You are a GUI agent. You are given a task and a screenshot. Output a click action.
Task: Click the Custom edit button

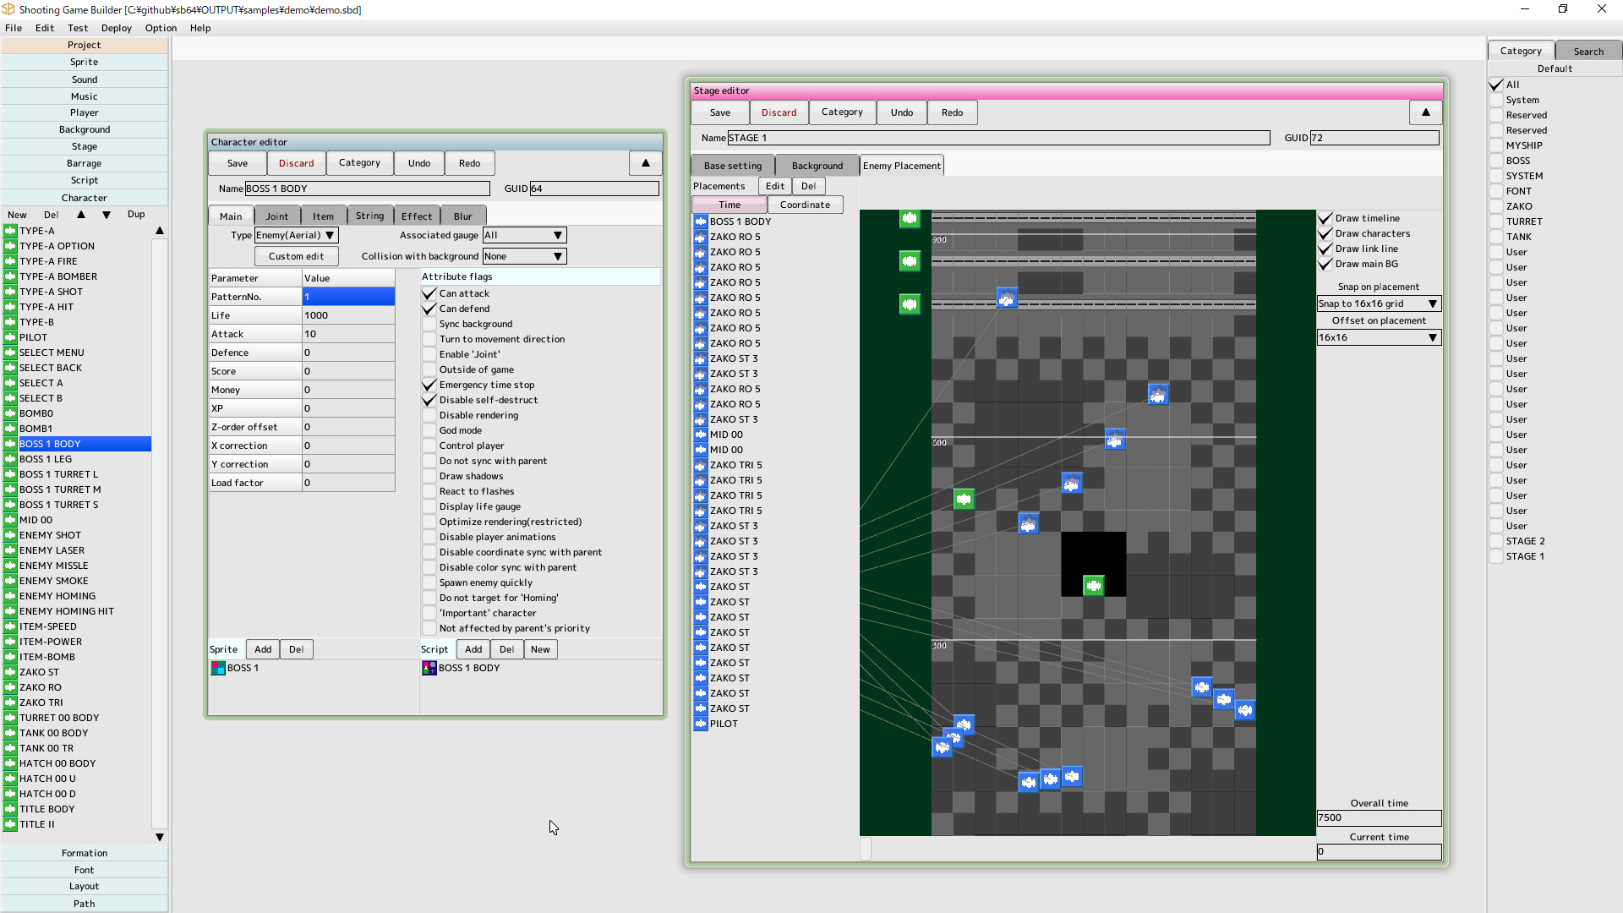pos(296,255)
